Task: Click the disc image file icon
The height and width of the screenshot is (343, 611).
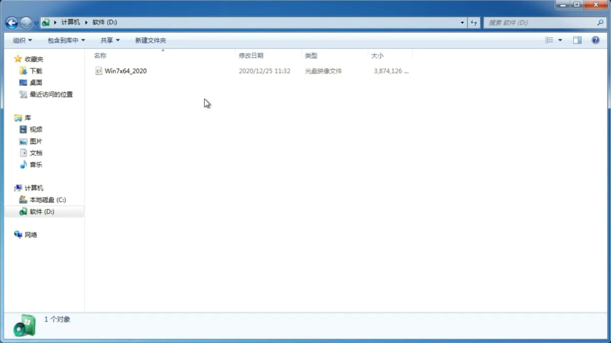Action: [98, 70]
